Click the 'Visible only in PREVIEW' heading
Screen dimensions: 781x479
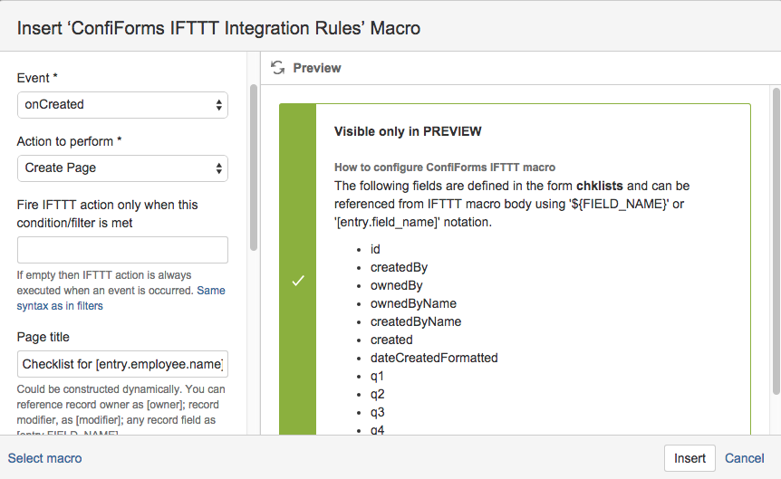click(408, 131)
